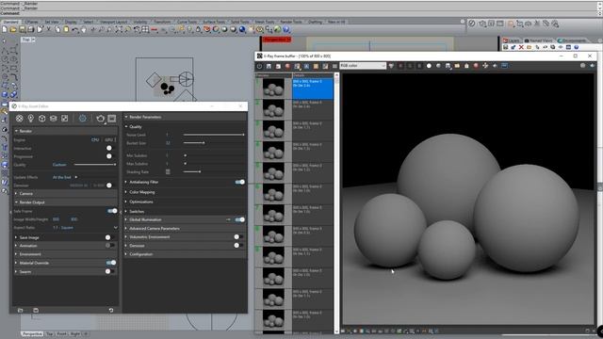This screenshot has height=339, width=603.
Task: Open the Textures icon in Asset Editor
Action: click(x=65, y=119)
